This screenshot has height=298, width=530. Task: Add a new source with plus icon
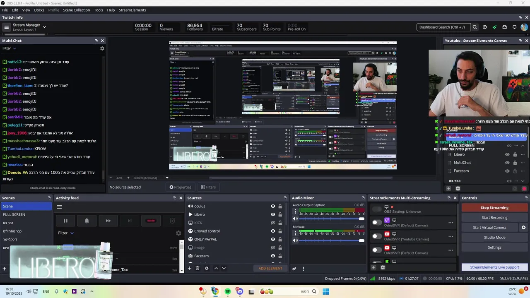click(x=190, y=268)
